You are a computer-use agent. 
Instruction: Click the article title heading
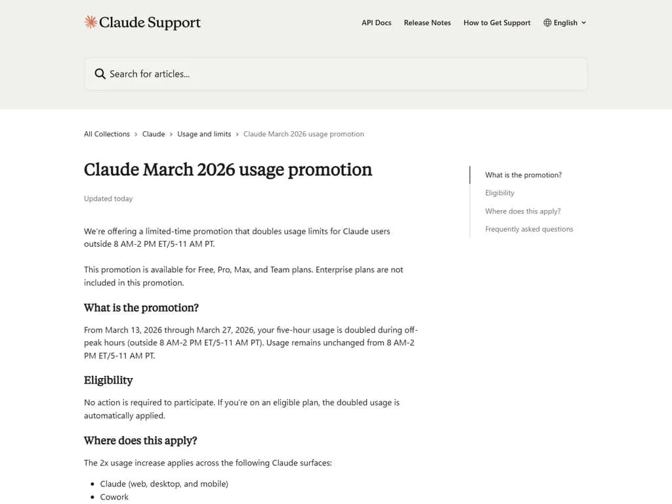click(x=228, y=170)
